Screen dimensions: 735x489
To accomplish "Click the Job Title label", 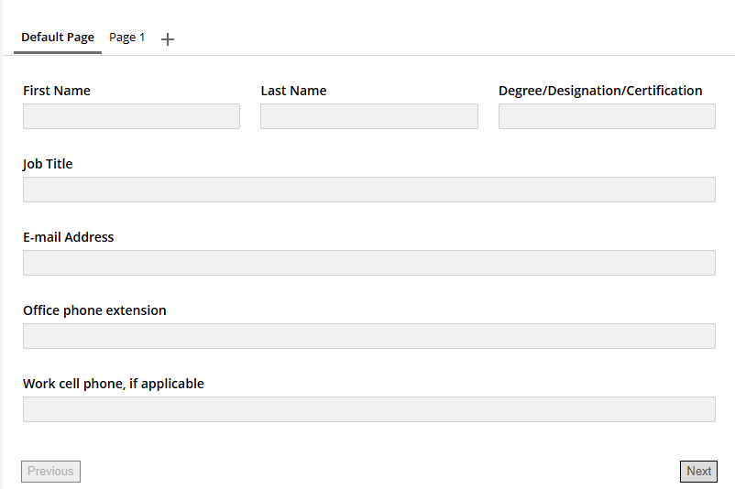I will tap(48, 164).
